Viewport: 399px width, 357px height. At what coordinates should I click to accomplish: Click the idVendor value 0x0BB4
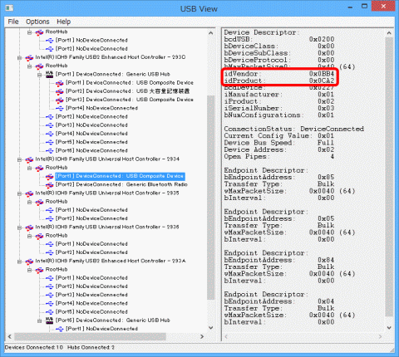click(322, 74)
